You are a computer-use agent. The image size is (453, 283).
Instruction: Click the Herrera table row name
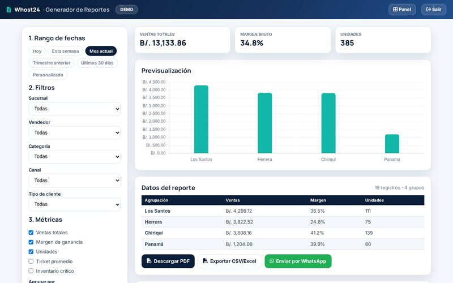point(153,222)
